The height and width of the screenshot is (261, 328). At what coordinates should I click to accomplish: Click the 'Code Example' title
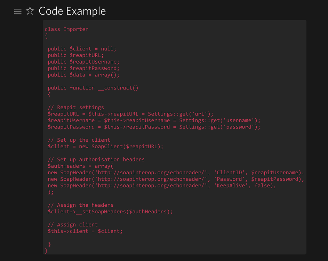pos(72,11)
